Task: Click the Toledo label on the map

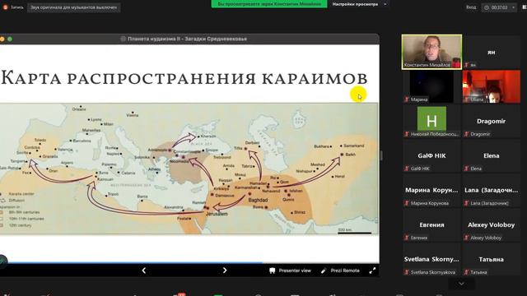Action: pos(40,140)
